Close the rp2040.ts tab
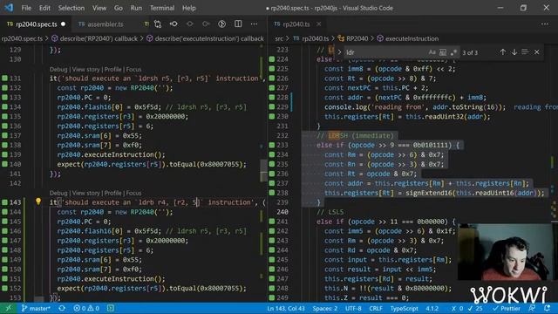This screenshot has height=314, width=558. tap(319, 24)
